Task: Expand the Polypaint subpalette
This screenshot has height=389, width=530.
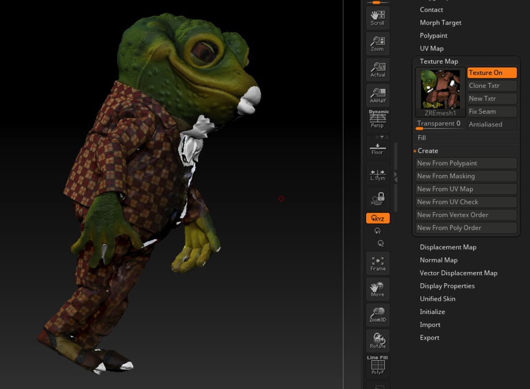Action: tap(434, 36)
